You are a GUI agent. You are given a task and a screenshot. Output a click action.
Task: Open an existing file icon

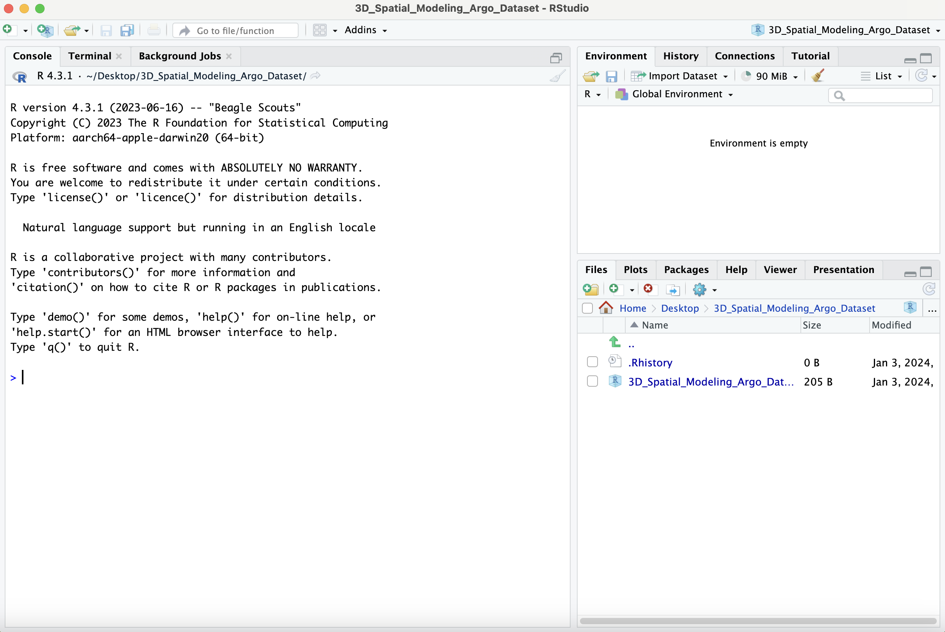click(72, 30)
